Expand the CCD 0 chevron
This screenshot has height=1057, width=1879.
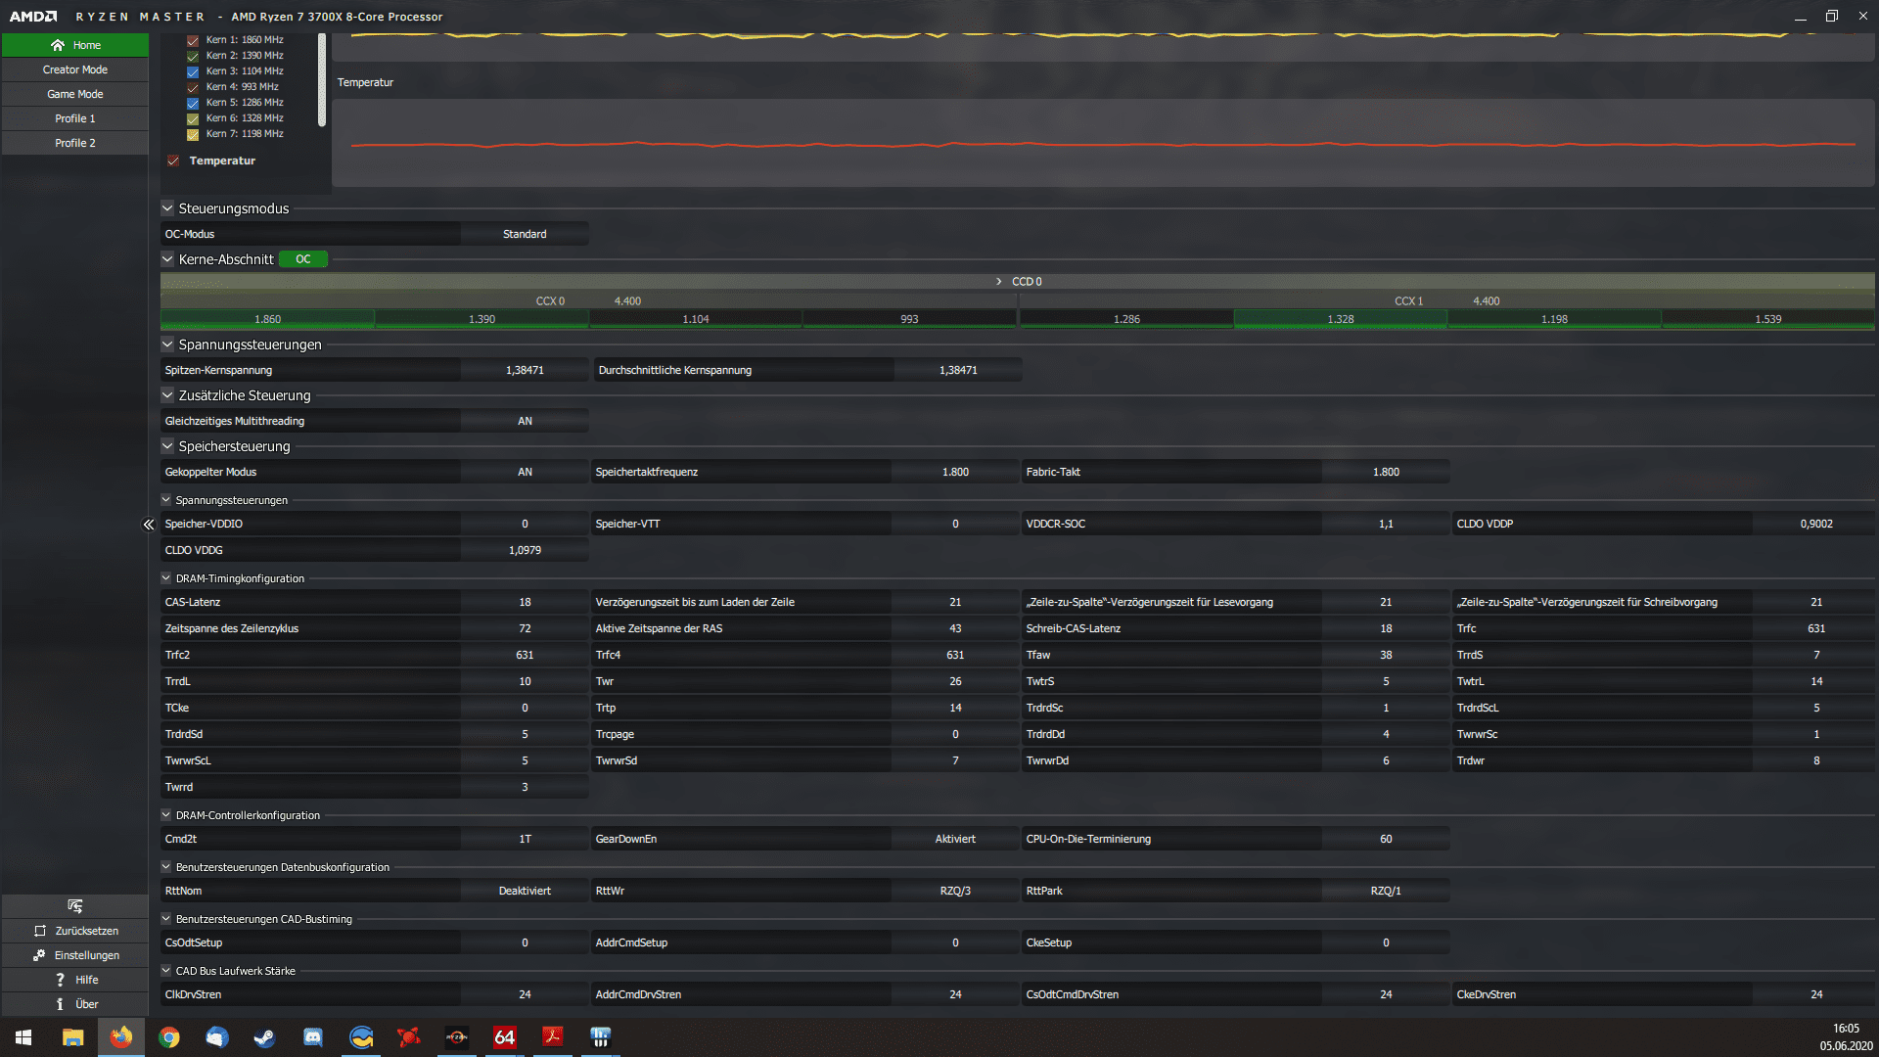[999, 282]
